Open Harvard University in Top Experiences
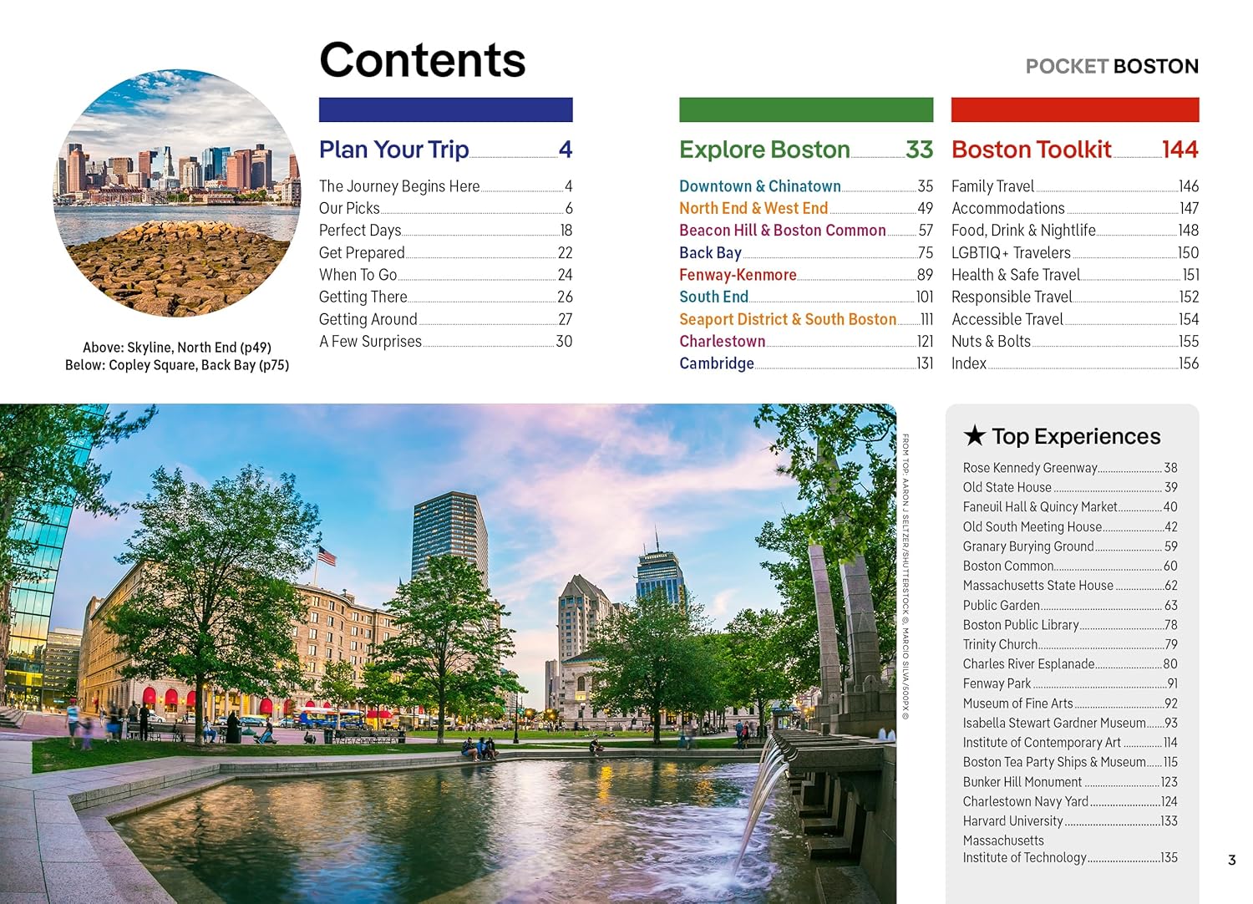The width and height of the screenshot is (1253, 904). click(x=1012, y=821)
